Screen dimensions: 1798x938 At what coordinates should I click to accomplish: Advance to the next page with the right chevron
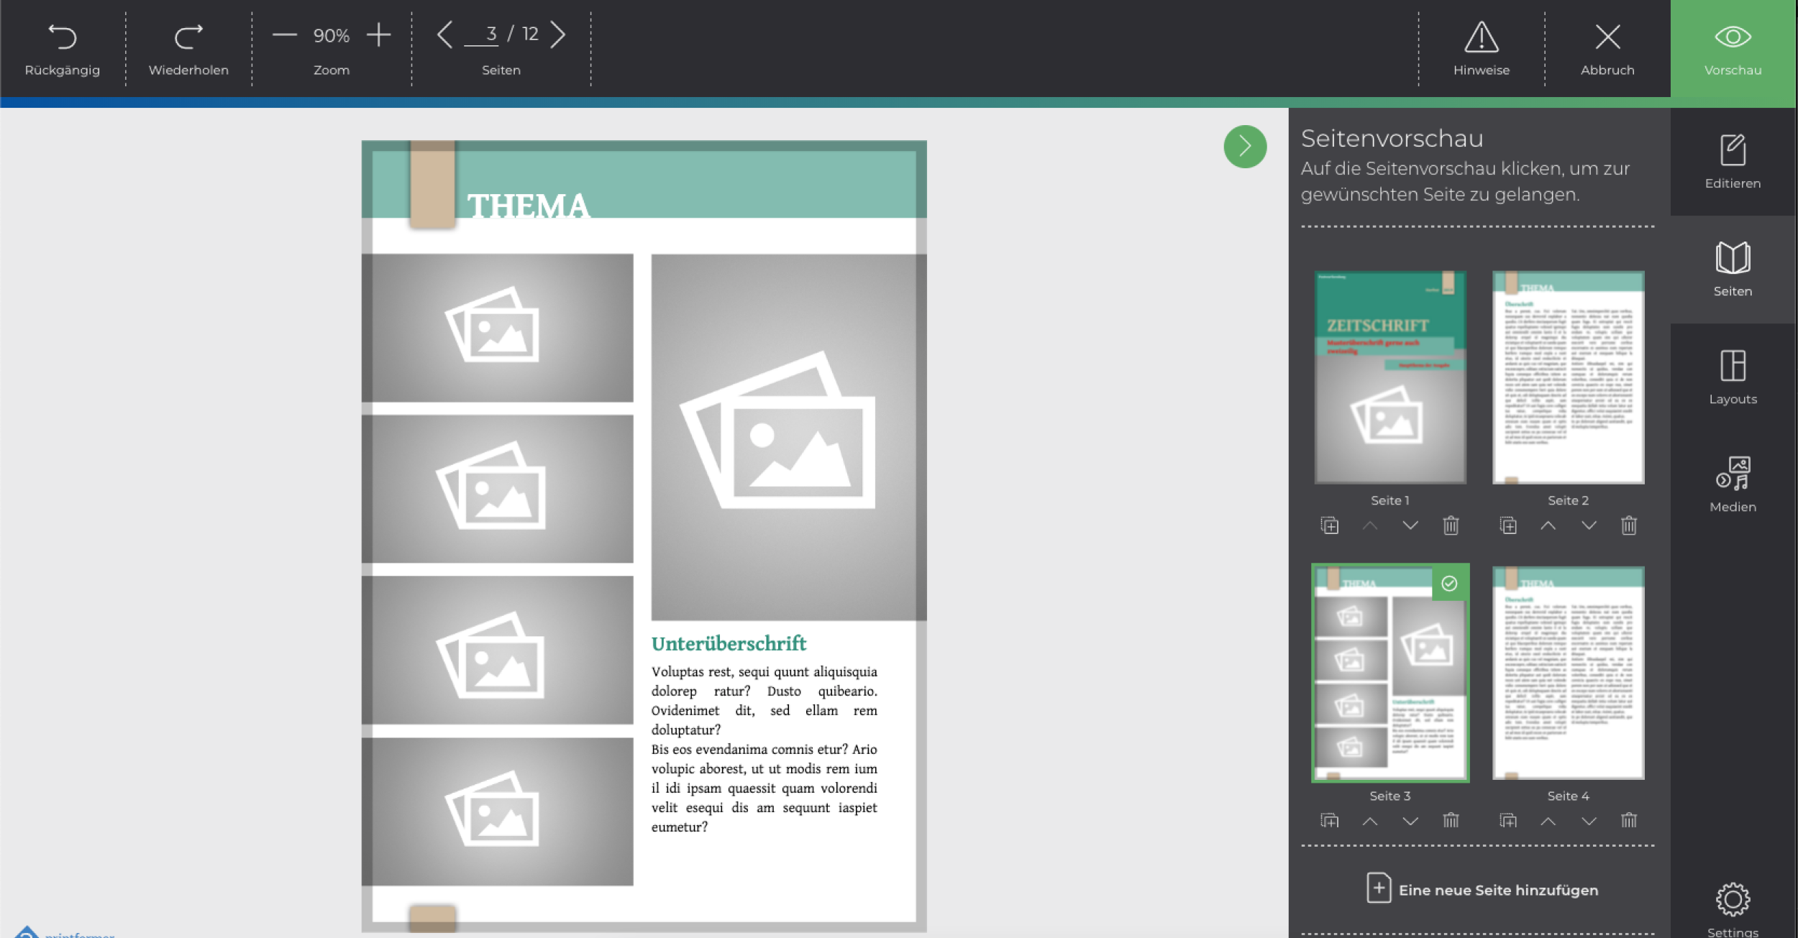click(559, 34)
